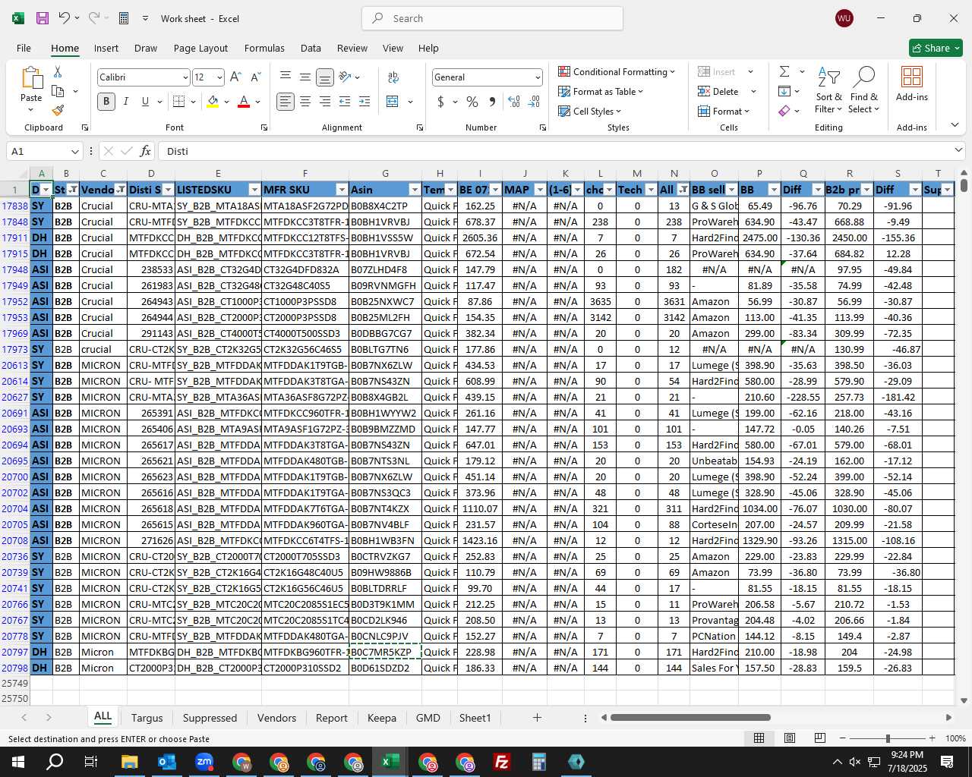Click the Paste clipboard icon
Screen dimensions: 972x777
[x=31, y=78]
